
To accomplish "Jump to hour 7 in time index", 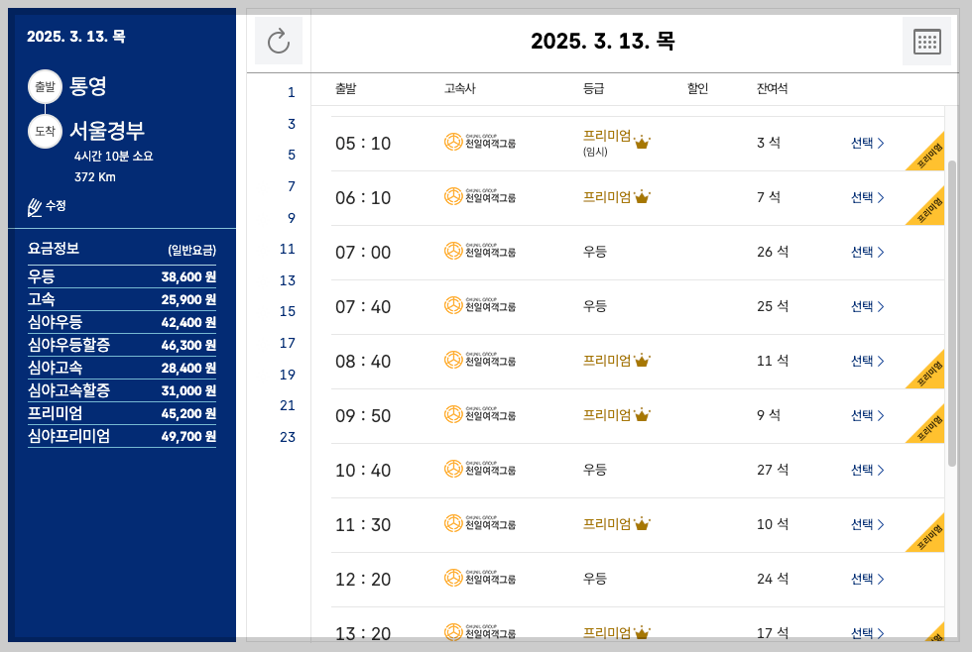I will click(x=291, y=186).
